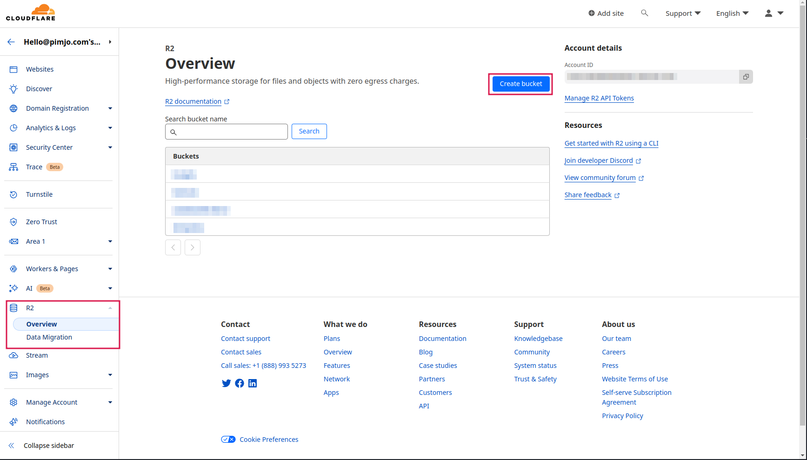This screenshot has width=807, height=460.
Task: Open the Manage R2 API Tokens link
Action: [x=599, y=98]
